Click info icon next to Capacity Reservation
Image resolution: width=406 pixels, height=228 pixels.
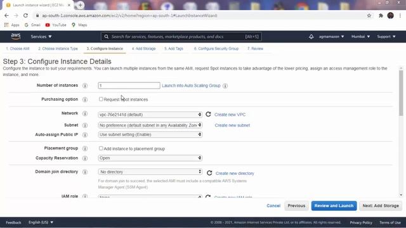tap(85, 158)
